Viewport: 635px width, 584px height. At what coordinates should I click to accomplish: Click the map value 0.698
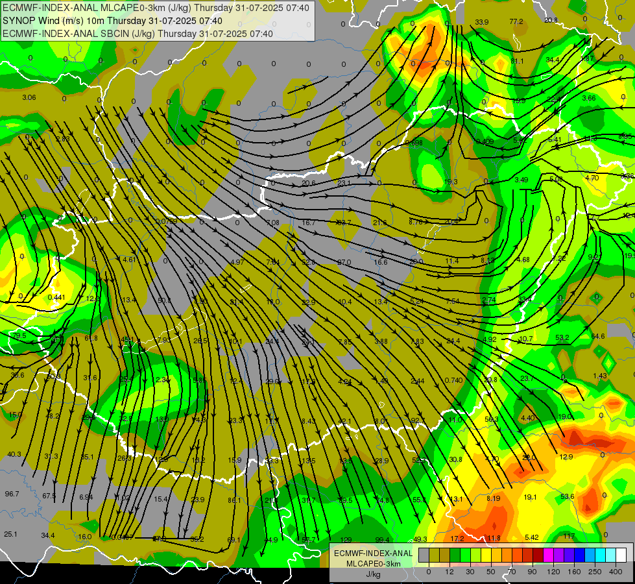coord(414,143)
